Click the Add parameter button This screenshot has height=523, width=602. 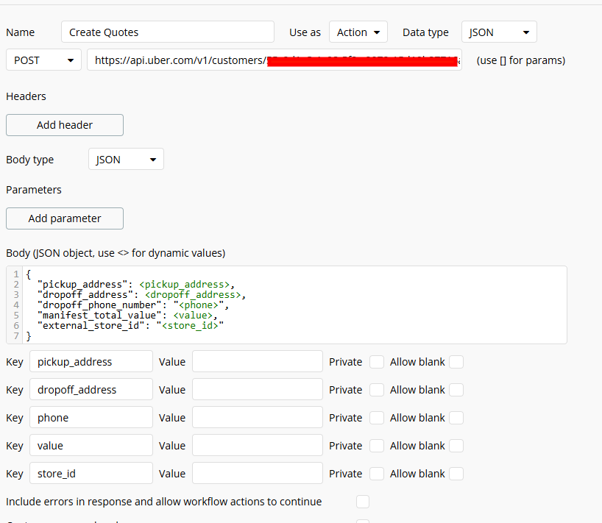click(x=65, y=218)
